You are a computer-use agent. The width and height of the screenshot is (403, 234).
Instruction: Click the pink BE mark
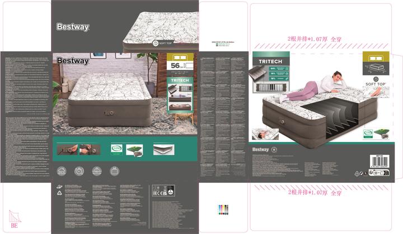tap(14, 226)
